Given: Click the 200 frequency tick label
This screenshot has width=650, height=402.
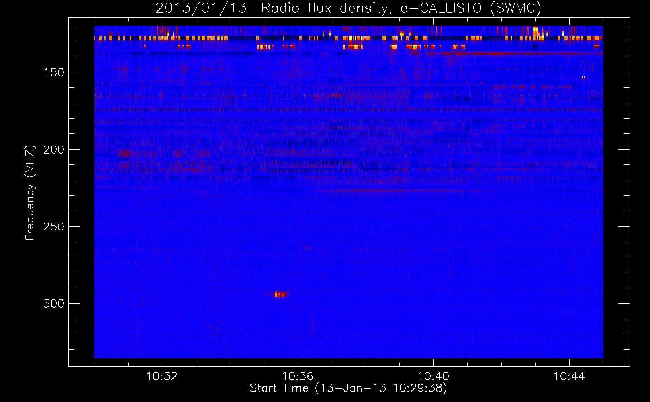Looking at the screenshot, I should pyautogui.click(x=54, y=150).
